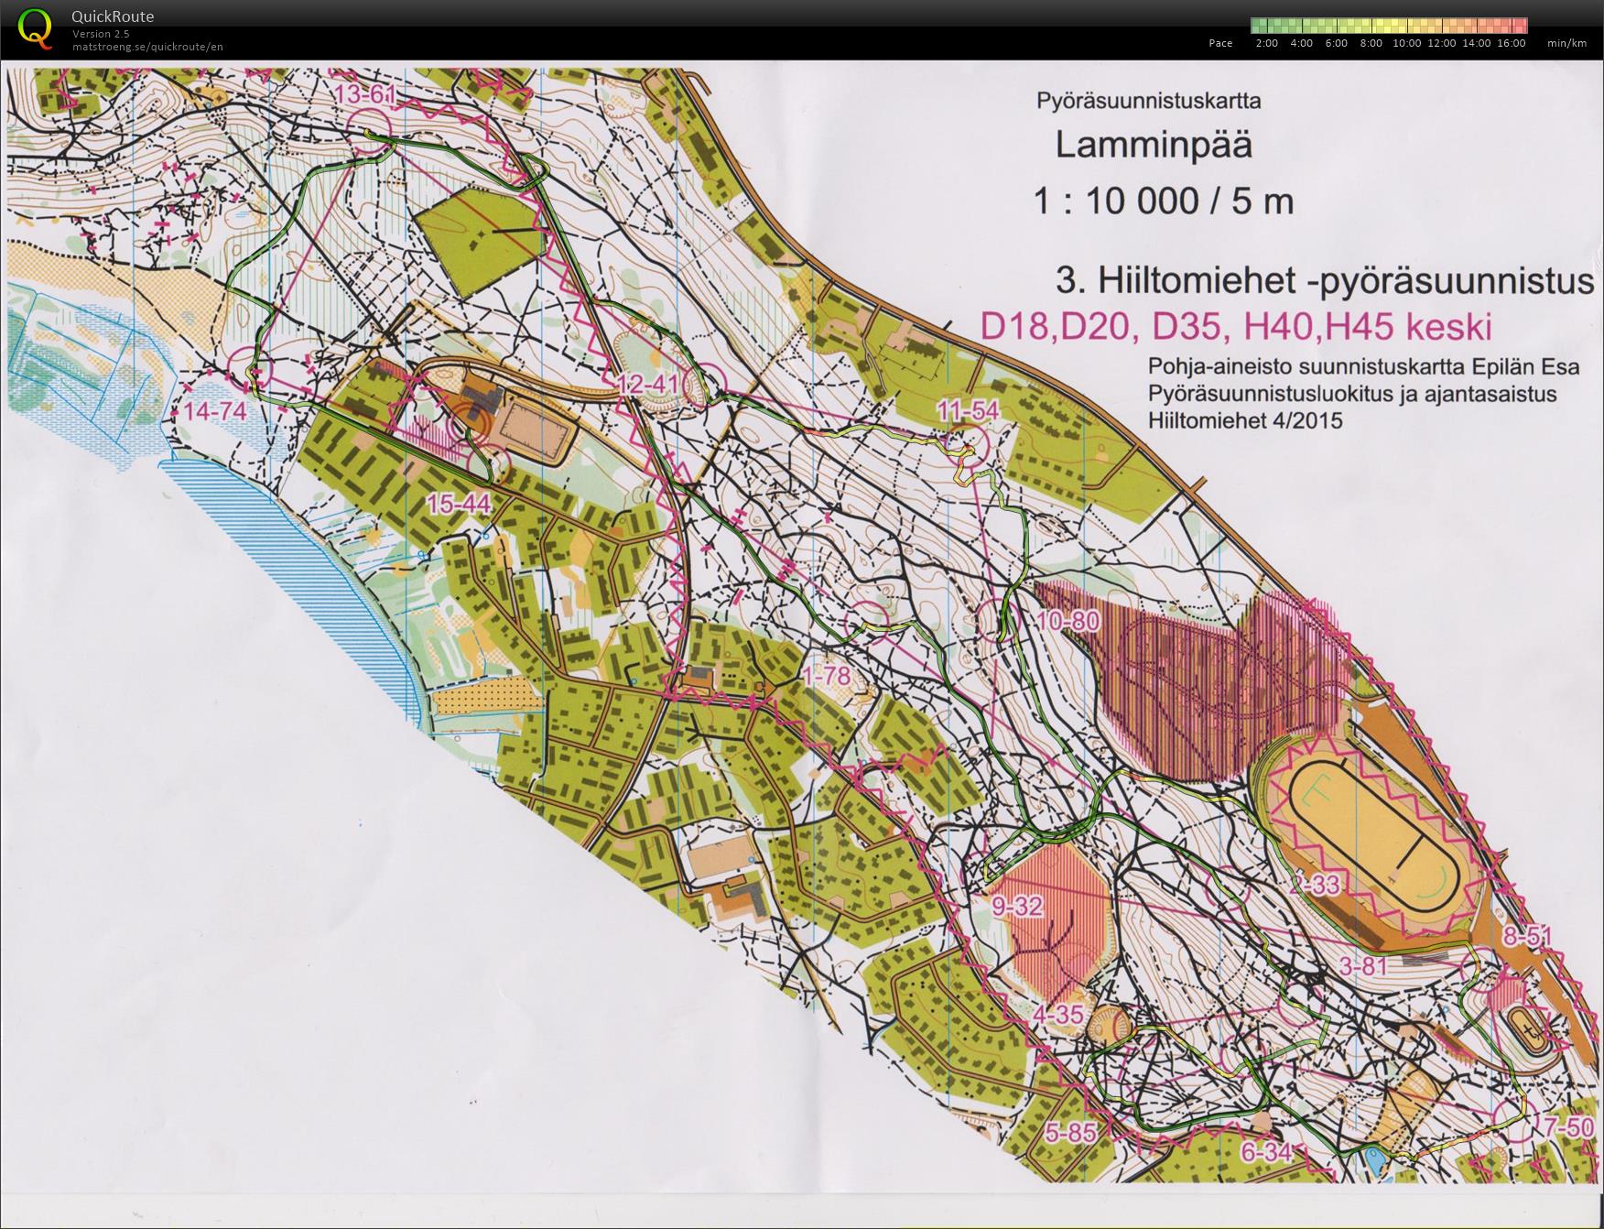
Task: Click the Version 2.5 label
Action: [101, 34]
